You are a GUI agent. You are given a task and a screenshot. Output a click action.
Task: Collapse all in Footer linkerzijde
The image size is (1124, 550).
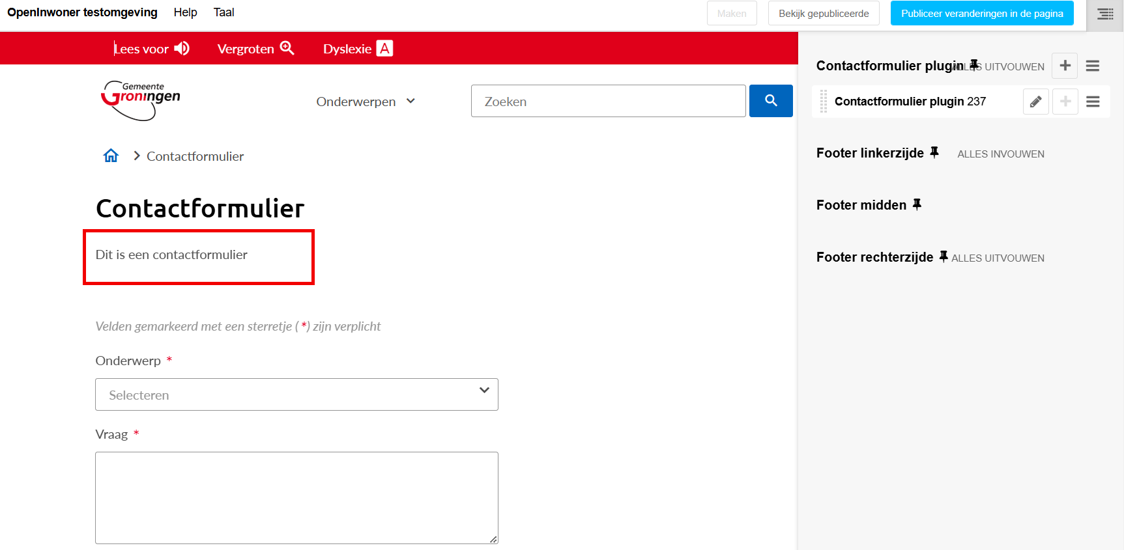click(x=1000, y=154)
